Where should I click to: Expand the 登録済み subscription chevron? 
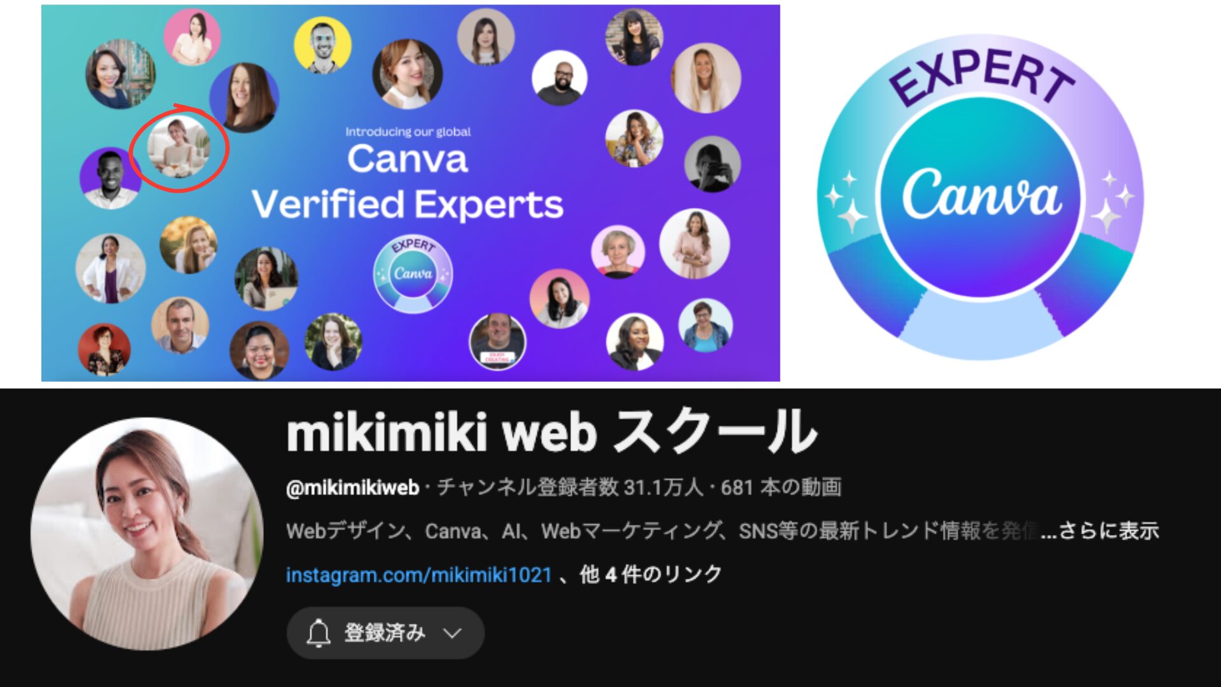coord(452,634)
